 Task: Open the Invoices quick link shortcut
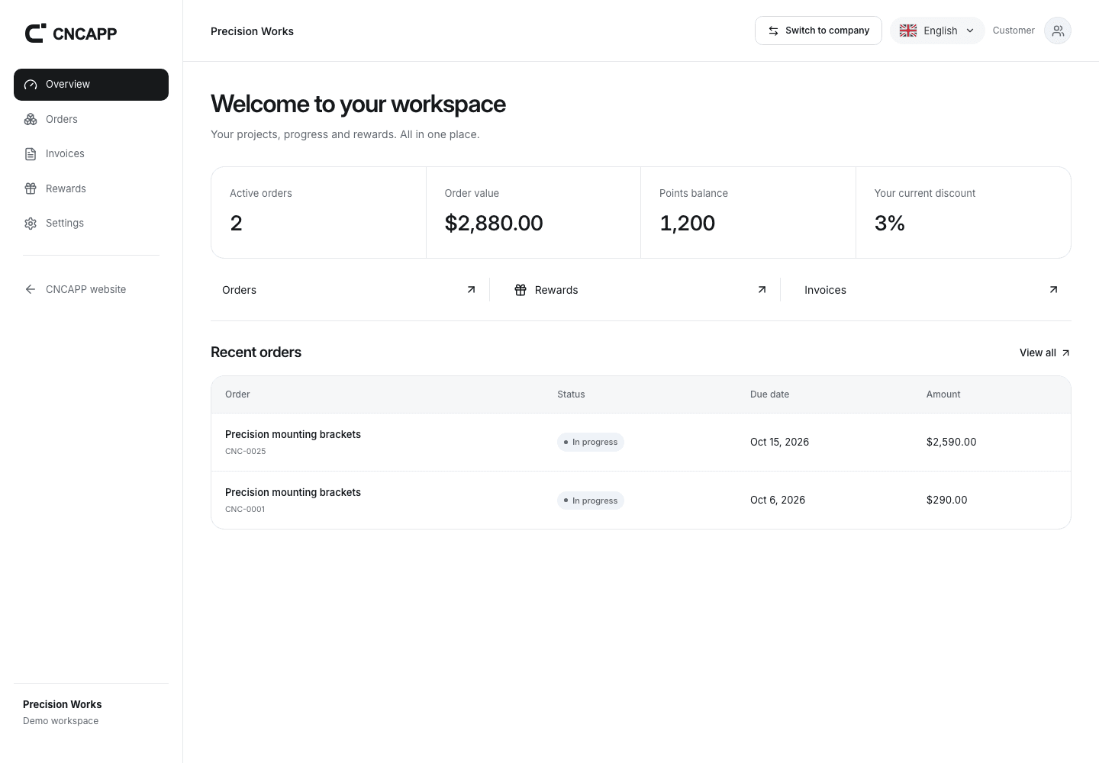pos(932,290)
